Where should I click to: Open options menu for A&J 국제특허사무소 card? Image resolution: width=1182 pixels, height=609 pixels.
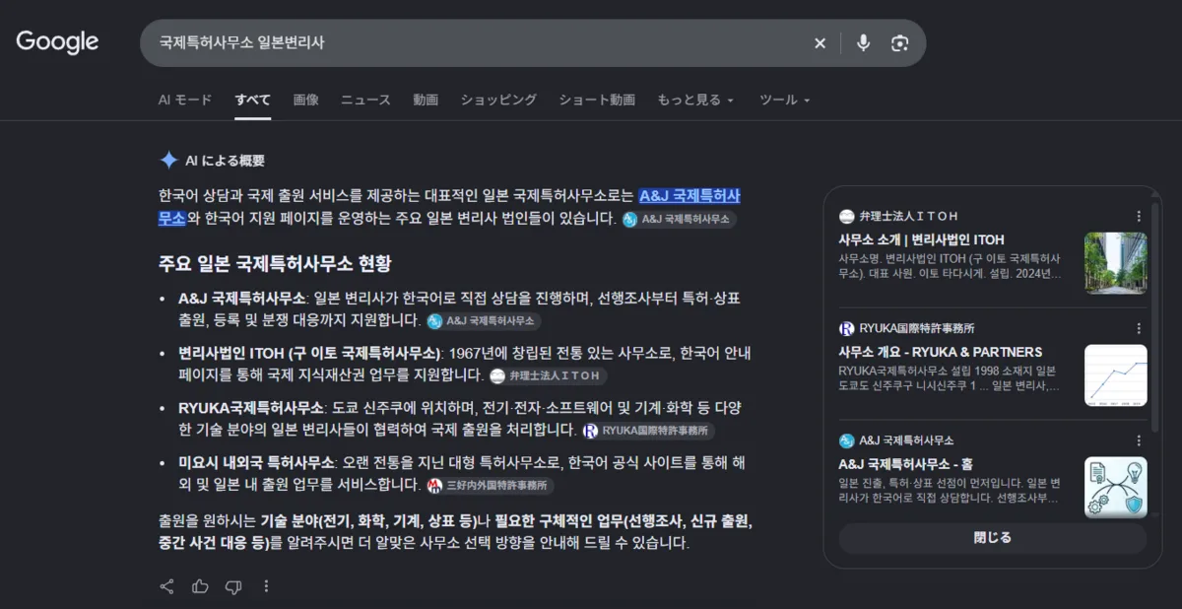click(1139, 440)
